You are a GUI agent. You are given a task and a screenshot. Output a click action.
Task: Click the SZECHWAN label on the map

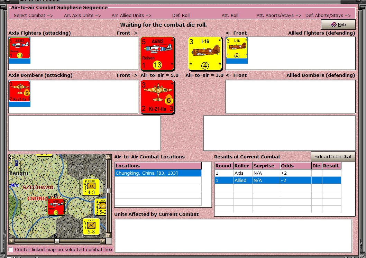click(x=38, y=187)
